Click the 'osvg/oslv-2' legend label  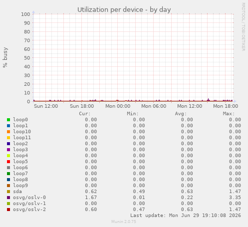point(29,210)
